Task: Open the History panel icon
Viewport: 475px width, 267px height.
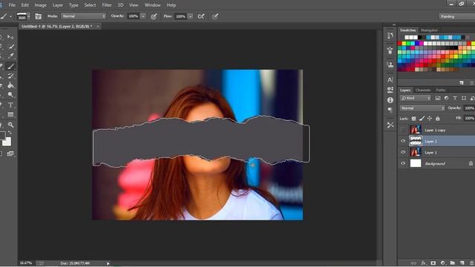Action: point(390,36)
